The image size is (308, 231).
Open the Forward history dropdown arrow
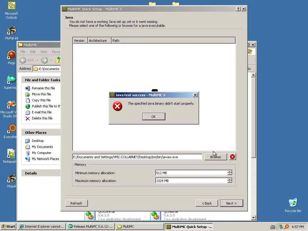coord(51,60)
